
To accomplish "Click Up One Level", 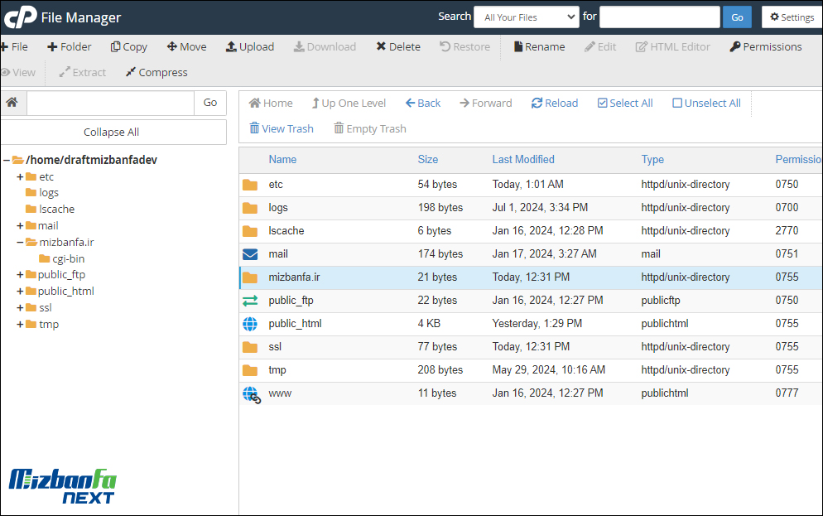I will pos(349,104).
